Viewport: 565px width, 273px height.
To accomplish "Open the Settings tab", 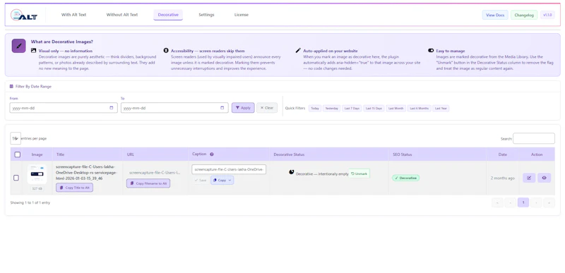I will pos(206,15).
